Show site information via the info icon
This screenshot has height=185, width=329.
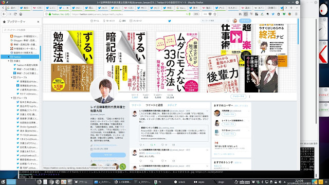click(x=46, y=14)
